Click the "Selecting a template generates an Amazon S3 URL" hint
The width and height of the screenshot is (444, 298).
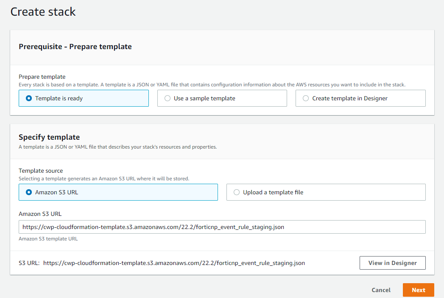[104, 179]
